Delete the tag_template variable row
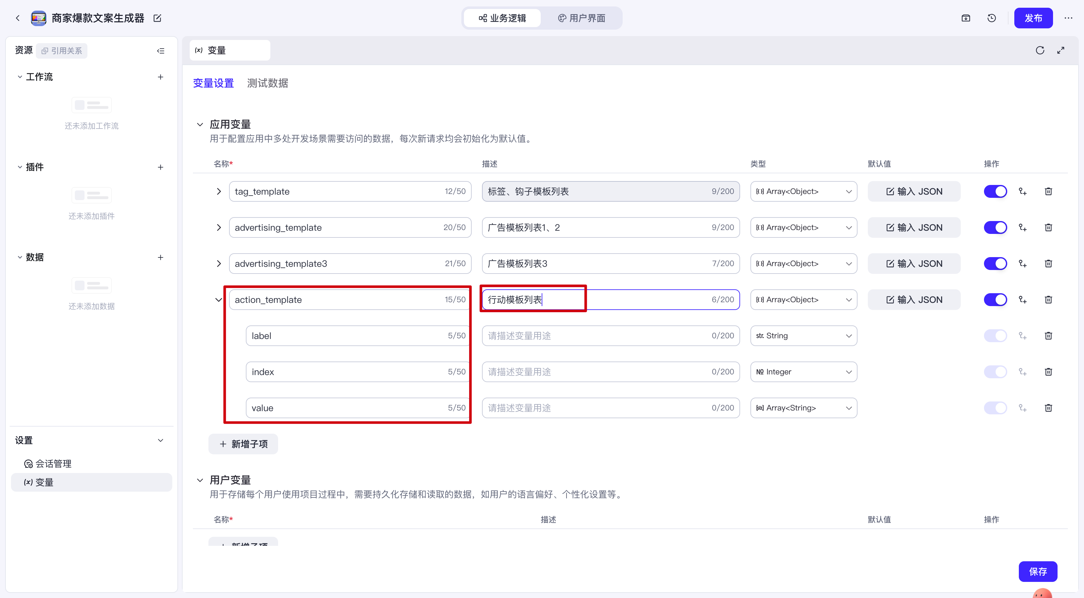1084x598 pixels. pyautogui.click(x=1048, y=192)
